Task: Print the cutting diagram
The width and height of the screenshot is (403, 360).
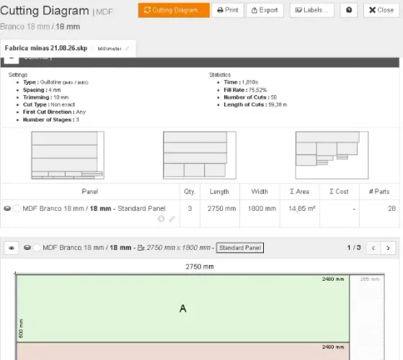Action: tap(228, 10)
